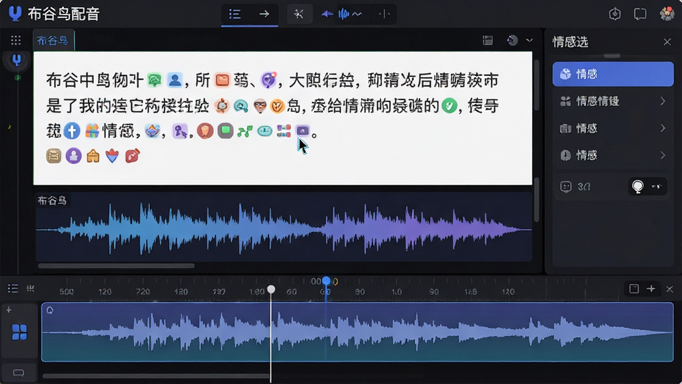
Task: Click the timeline snap grid icon
Action: point(31,288)
